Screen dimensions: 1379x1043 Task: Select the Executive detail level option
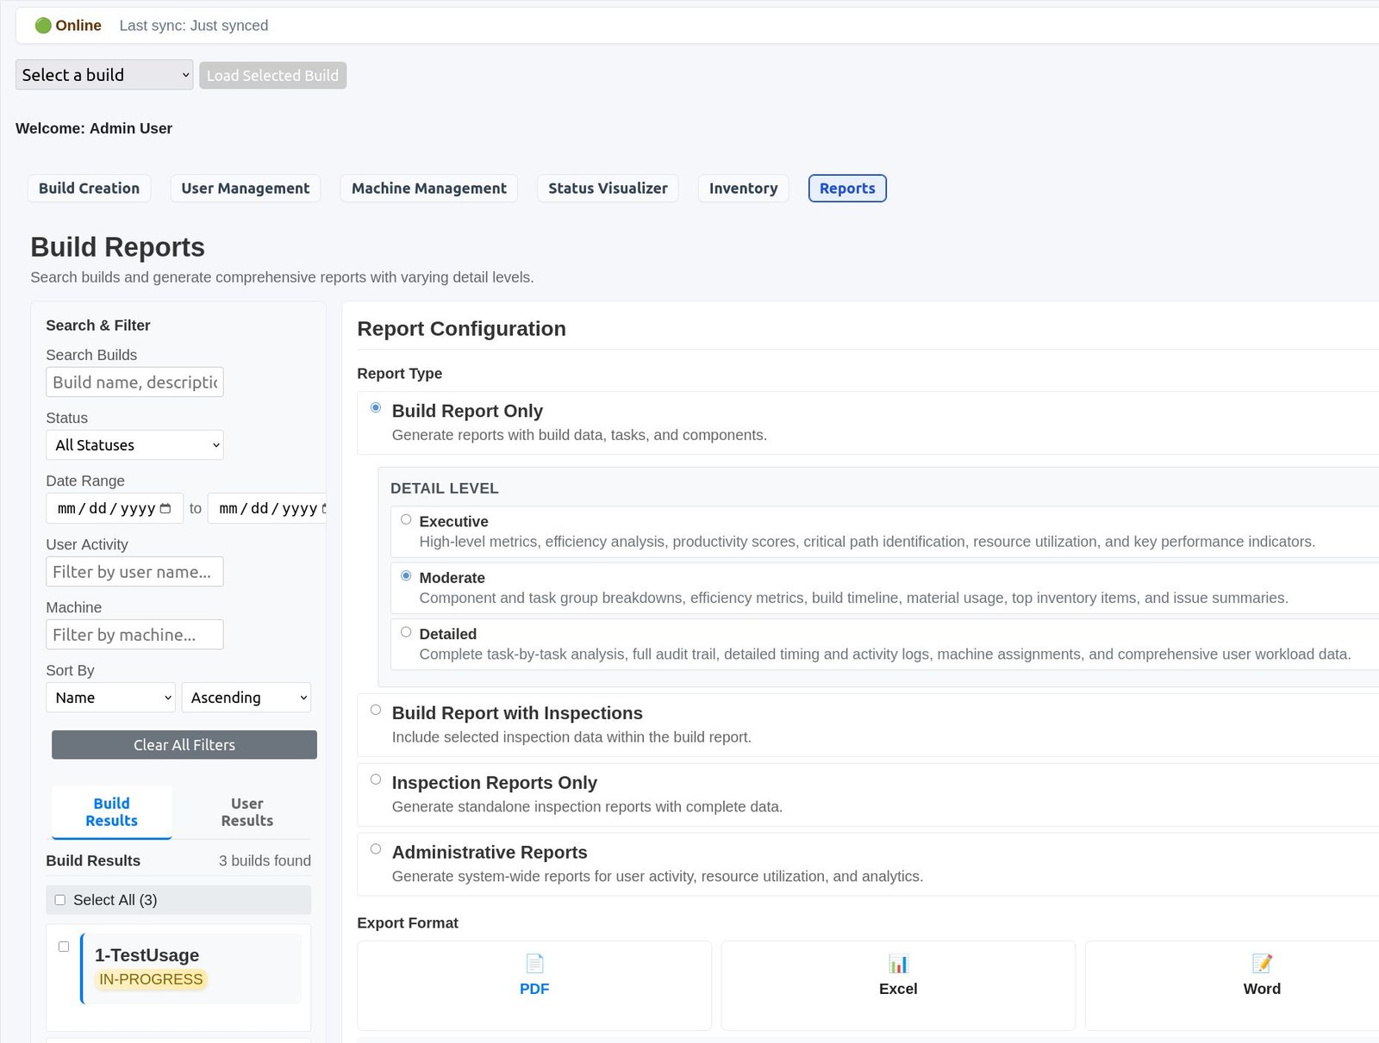click(x=406, y=519)
